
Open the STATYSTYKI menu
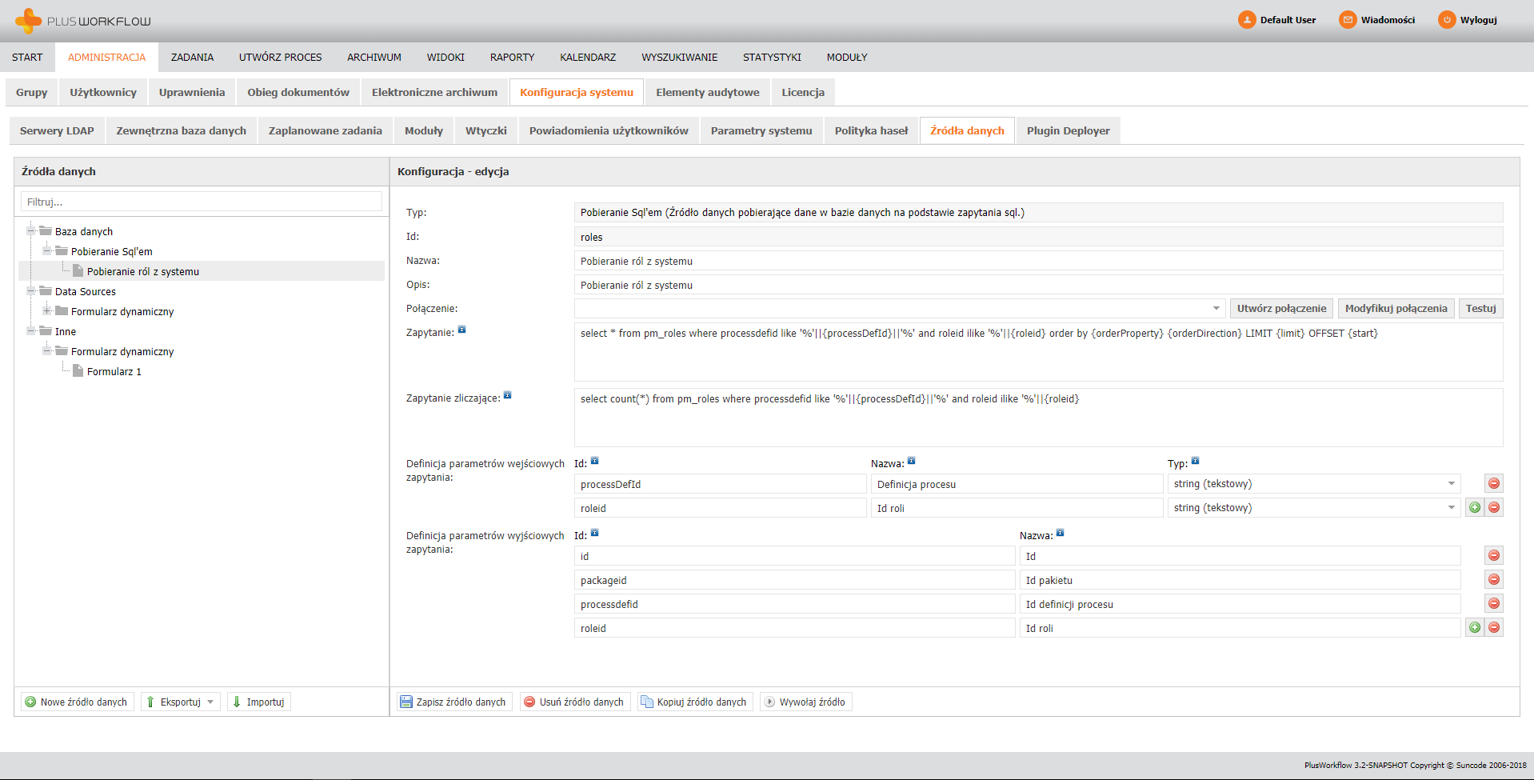[772, 58]
